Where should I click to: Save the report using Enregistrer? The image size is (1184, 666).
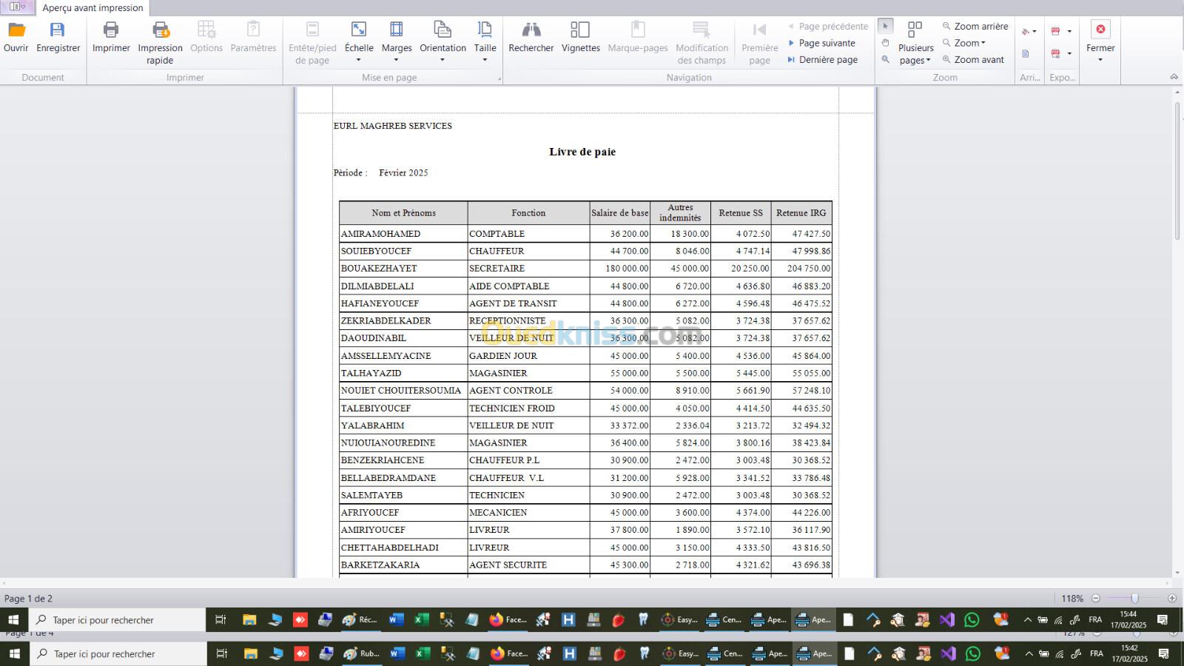58,37
